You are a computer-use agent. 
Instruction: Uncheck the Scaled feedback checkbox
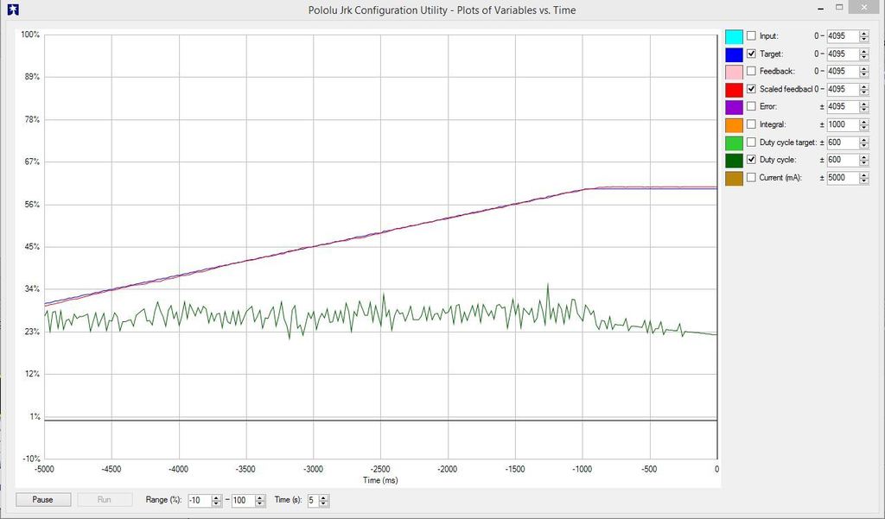[751, 89]
